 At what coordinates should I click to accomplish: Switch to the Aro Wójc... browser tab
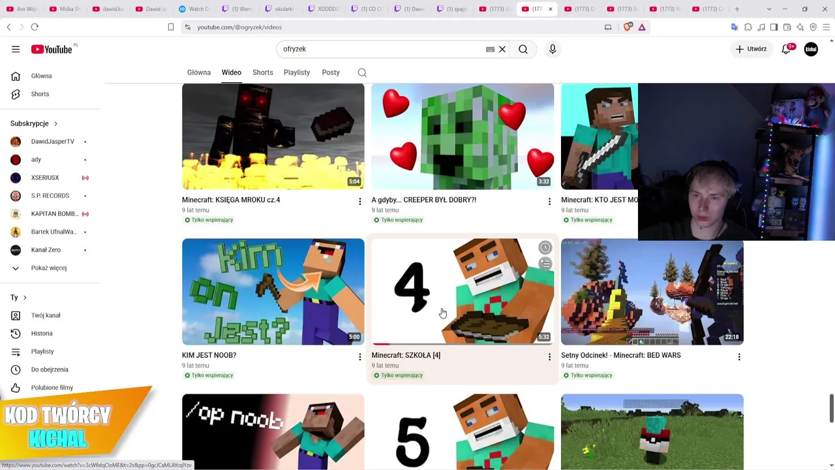pyautogui.click(x=22, y=9)
